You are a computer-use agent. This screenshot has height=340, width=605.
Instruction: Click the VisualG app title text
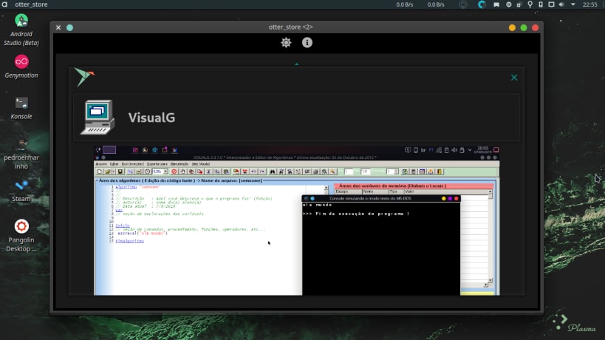[151, 118]
